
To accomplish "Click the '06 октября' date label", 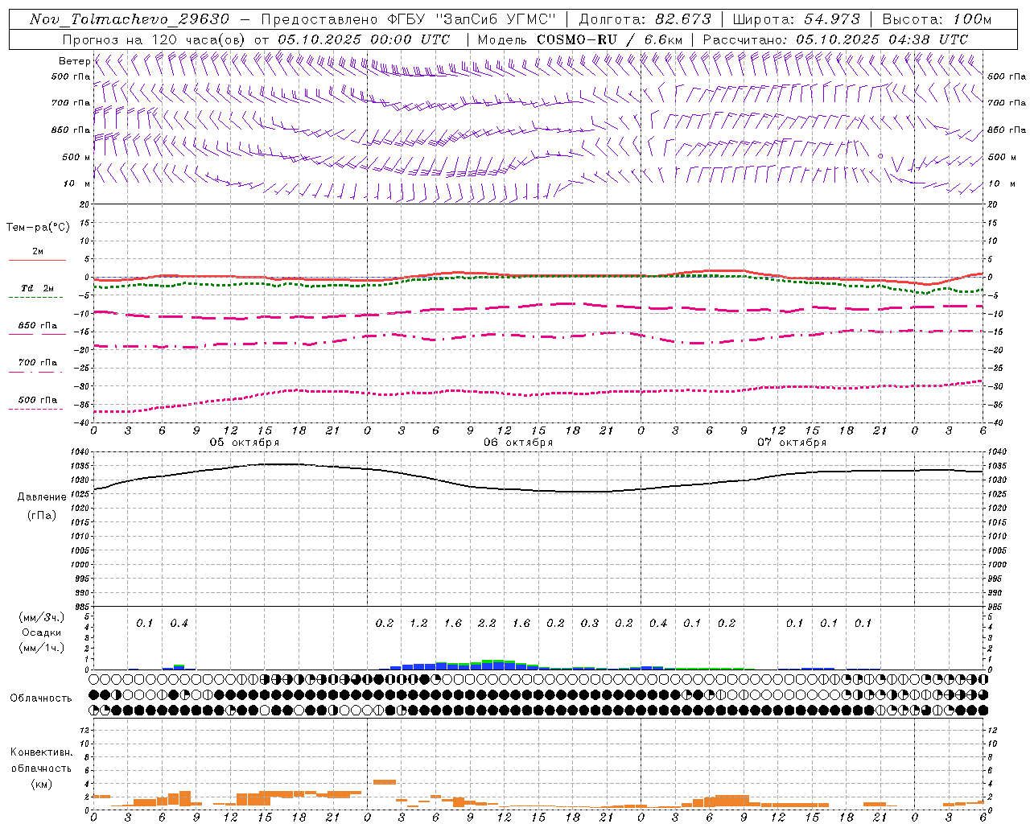I will click(518, 443).
